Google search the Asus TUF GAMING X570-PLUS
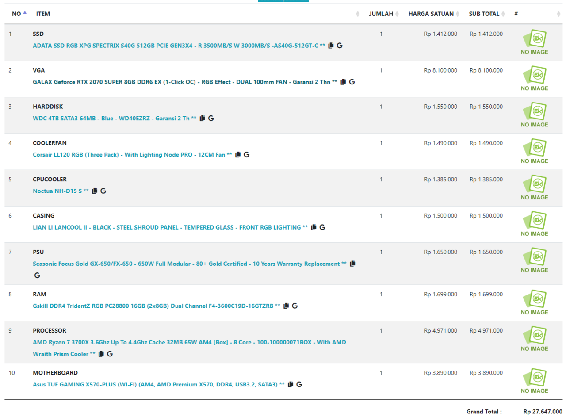 [x=299, y=384]
